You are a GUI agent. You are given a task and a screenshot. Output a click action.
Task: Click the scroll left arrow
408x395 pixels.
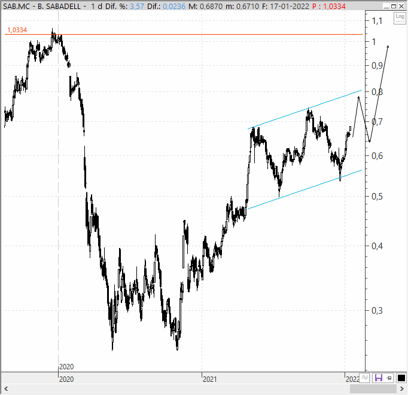point(6,389)
